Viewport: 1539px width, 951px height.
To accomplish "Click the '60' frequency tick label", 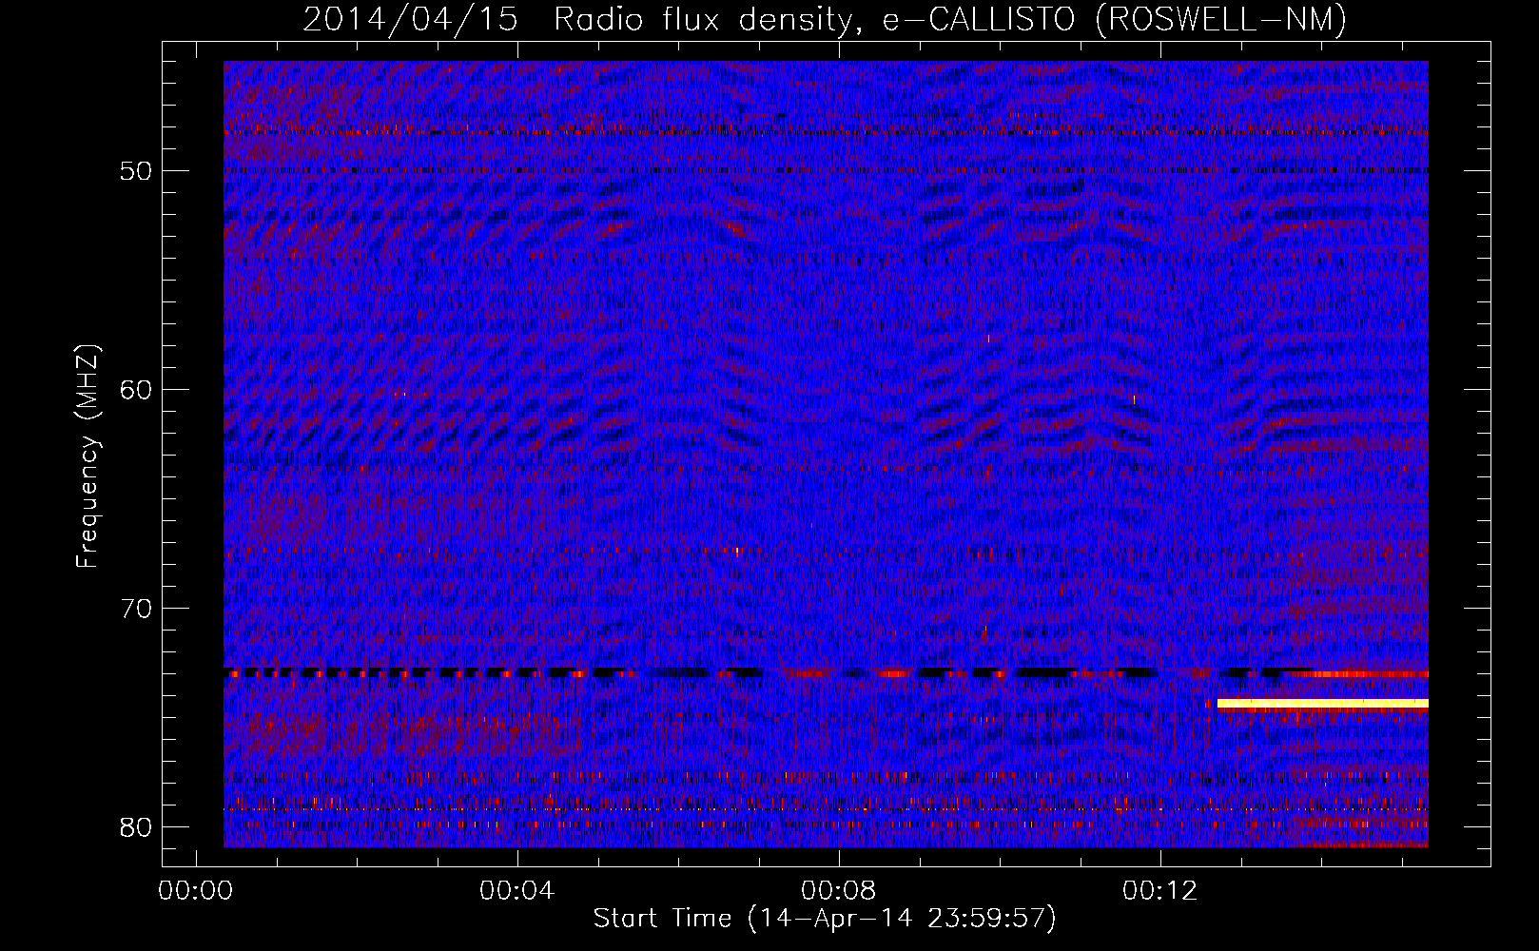I will pyautogui.click(x=136, y=390).
